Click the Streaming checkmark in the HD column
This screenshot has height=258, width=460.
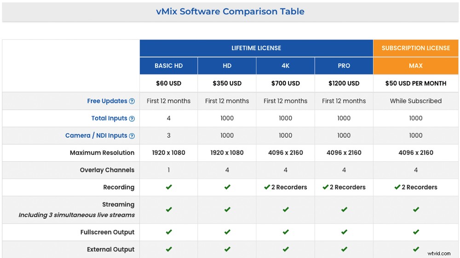click(227, 209)
